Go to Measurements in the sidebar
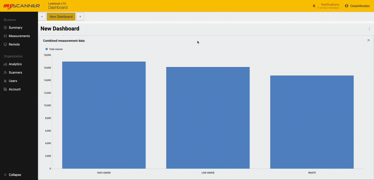Screen dimensions: 374x180 click(19, 36)
